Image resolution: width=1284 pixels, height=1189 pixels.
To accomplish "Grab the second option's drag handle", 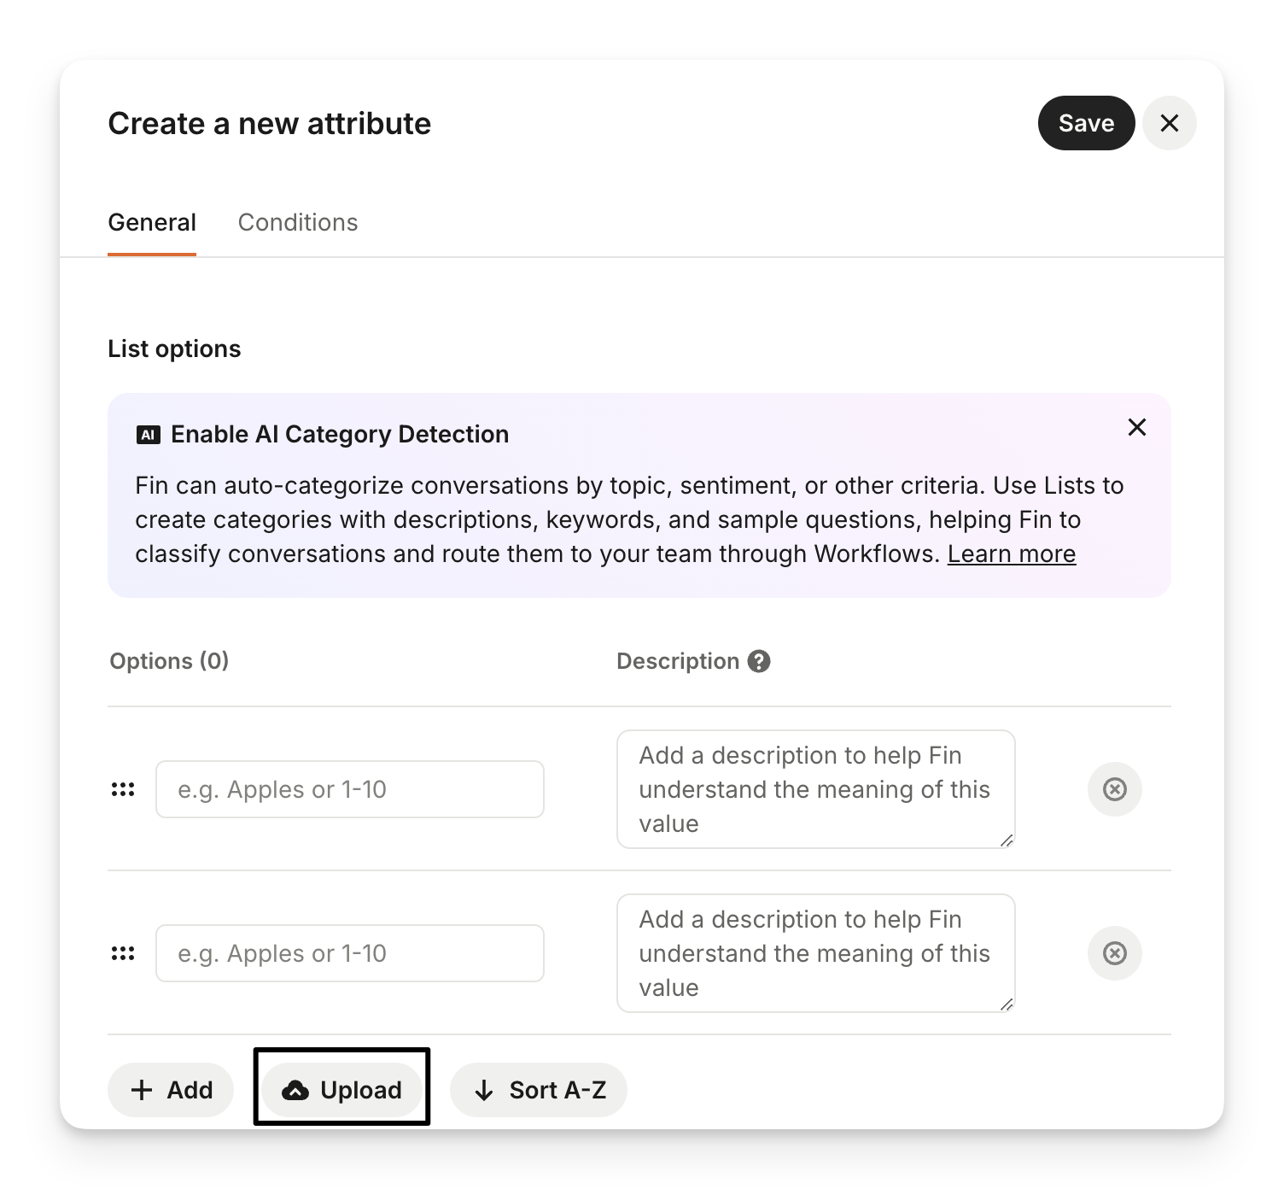I will pyautogui.click(x=123, y=953).
